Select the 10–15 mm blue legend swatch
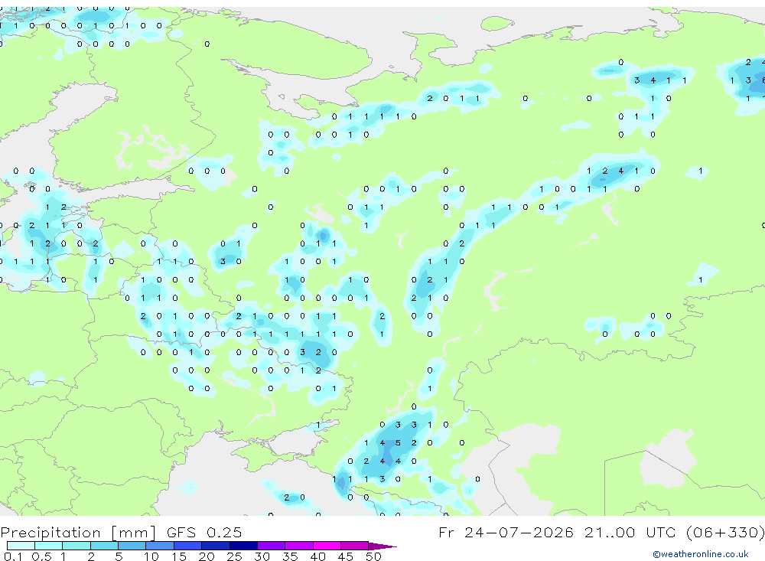The height and width of the screenshot is (561, 765). click(x=160, y=546)
